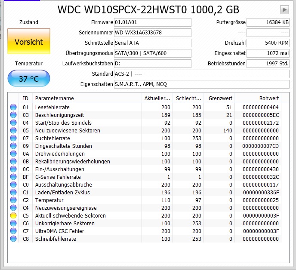Screen dimensions: 296x270
Task: Click the status icon for Laden/Entladen Zyklus
Action: pyautogui.click(x=13, y=192)
